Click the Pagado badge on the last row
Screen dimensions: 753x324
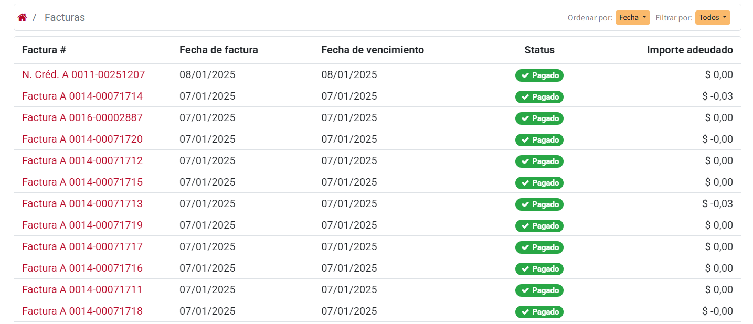click(539, 311)
